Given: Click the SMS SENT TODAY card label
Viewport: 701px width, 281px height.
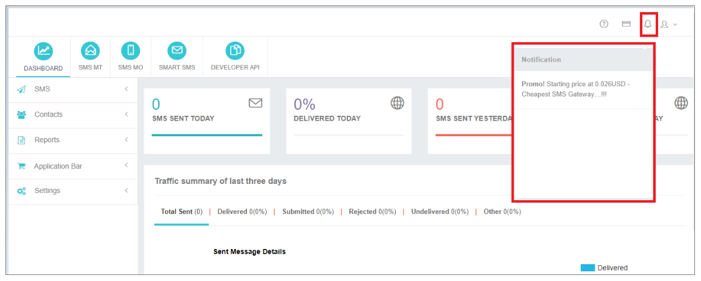Looking at the screenshot, I should (183, 119).
